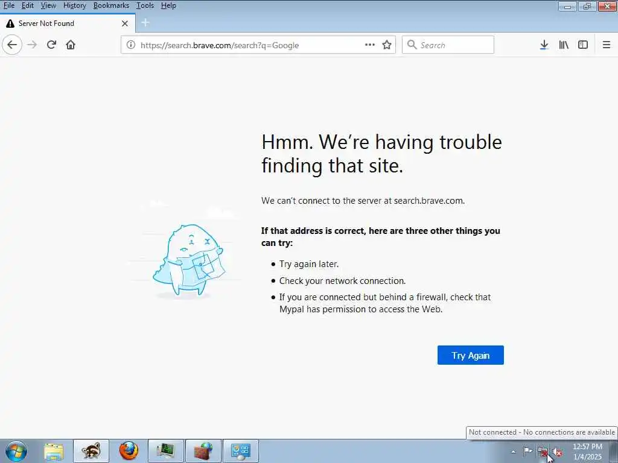Image resolution: width=618 pixels, height=463 pixels.
Task: Reload the current page
Action: (51, 45)
